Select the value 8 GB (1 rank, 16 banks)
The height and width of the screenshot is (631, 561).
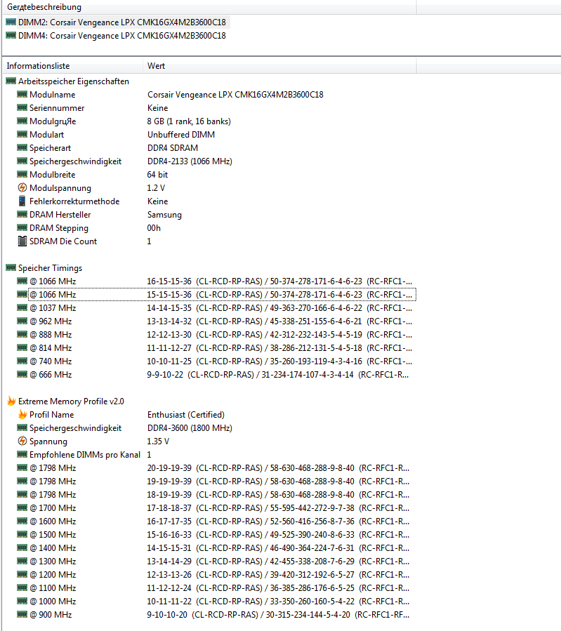point(189,121)
